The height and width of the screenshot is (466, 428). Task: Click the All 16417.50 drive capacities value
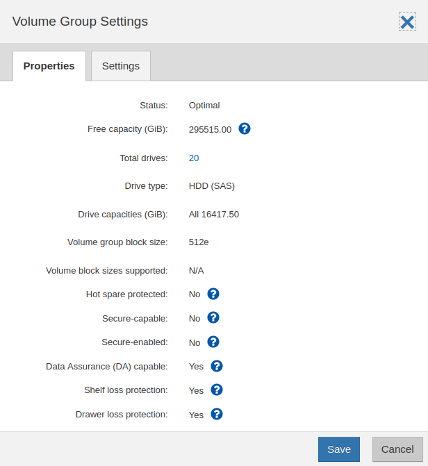click(x=214, y=215)
